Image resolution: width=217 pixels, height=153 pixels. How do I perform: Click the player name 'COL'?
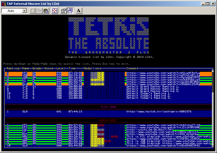[x=25, y=130]
